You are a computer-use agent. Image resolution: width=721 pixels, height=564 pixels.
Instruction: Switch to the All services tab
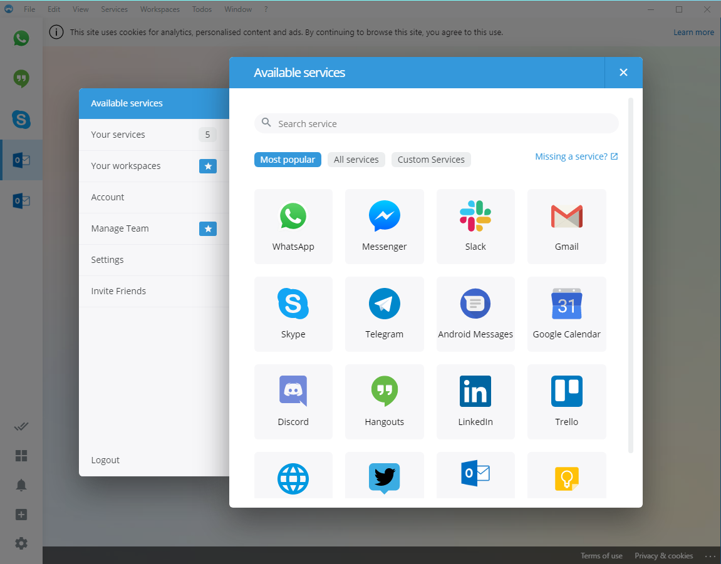[356, 160]
